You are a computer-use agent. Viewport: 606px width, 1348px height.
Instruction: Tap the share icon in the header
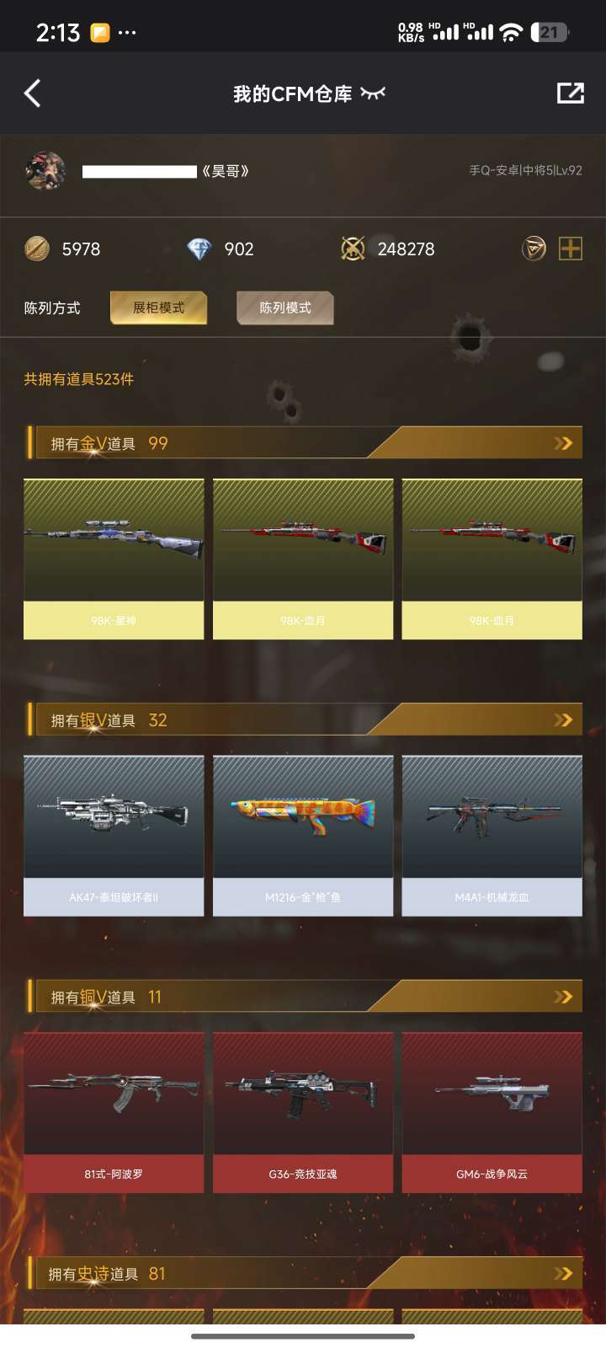pos(570,94)
